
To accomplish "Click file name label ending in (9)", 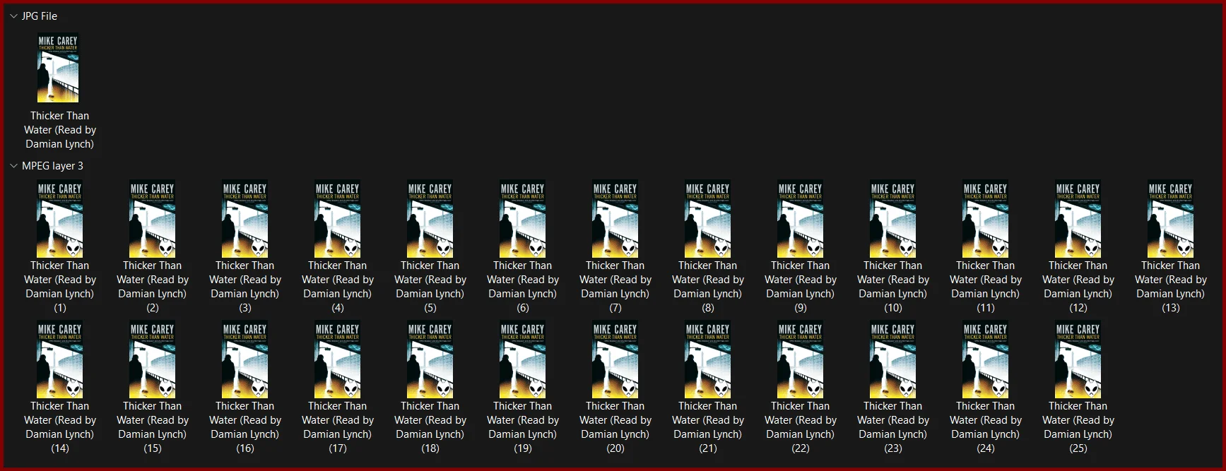I will 801,287.
